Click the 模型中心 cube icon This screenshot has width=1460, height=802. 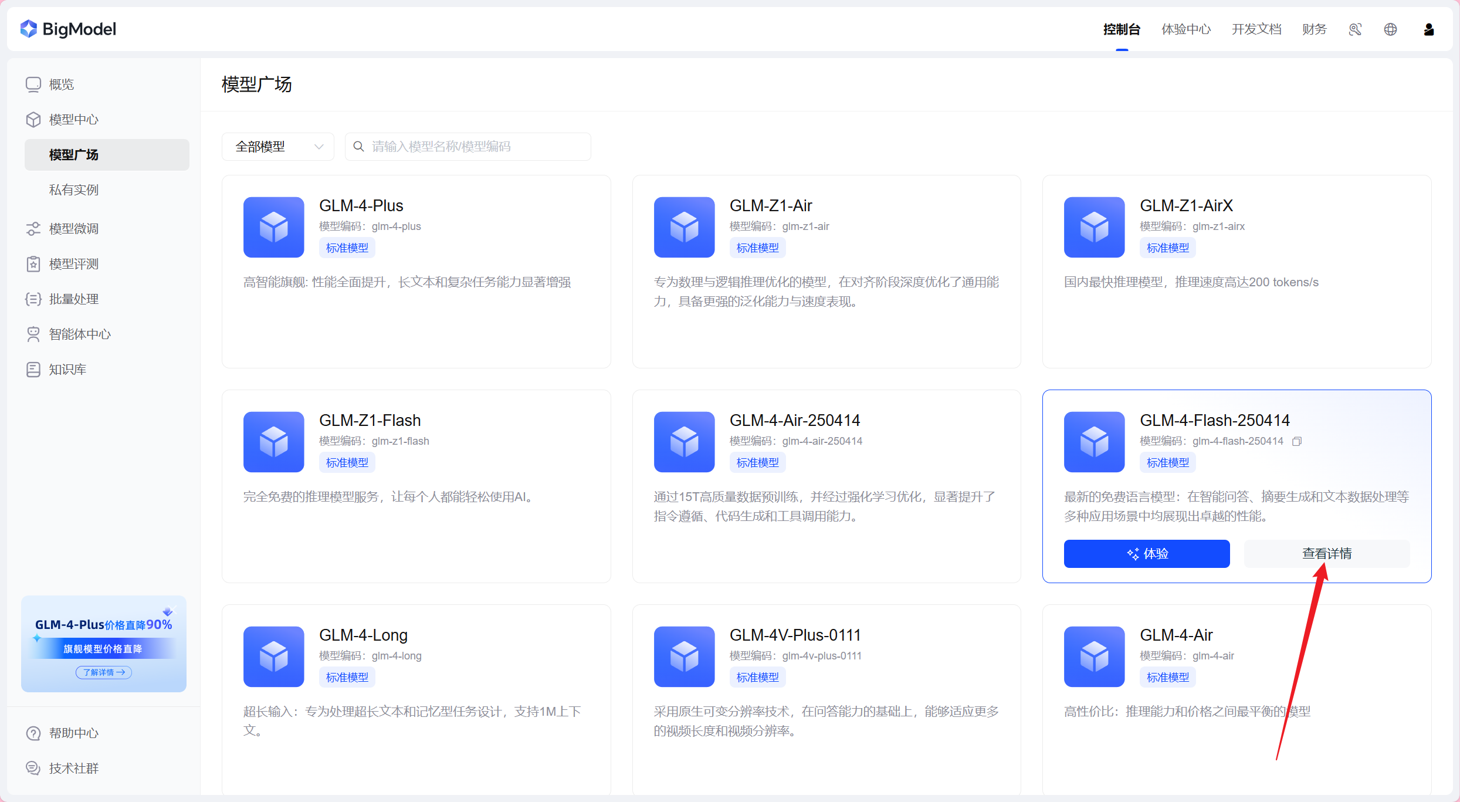tap(33, 120)
